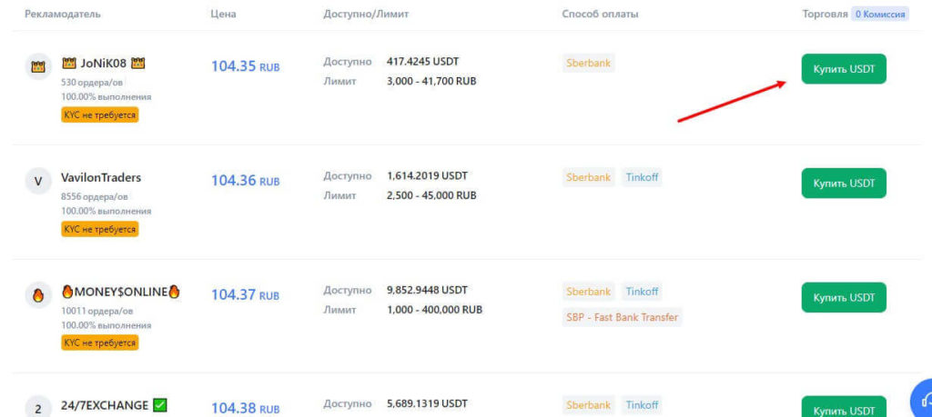Open JoNiK08 advertiser profile name

[103, 63]
